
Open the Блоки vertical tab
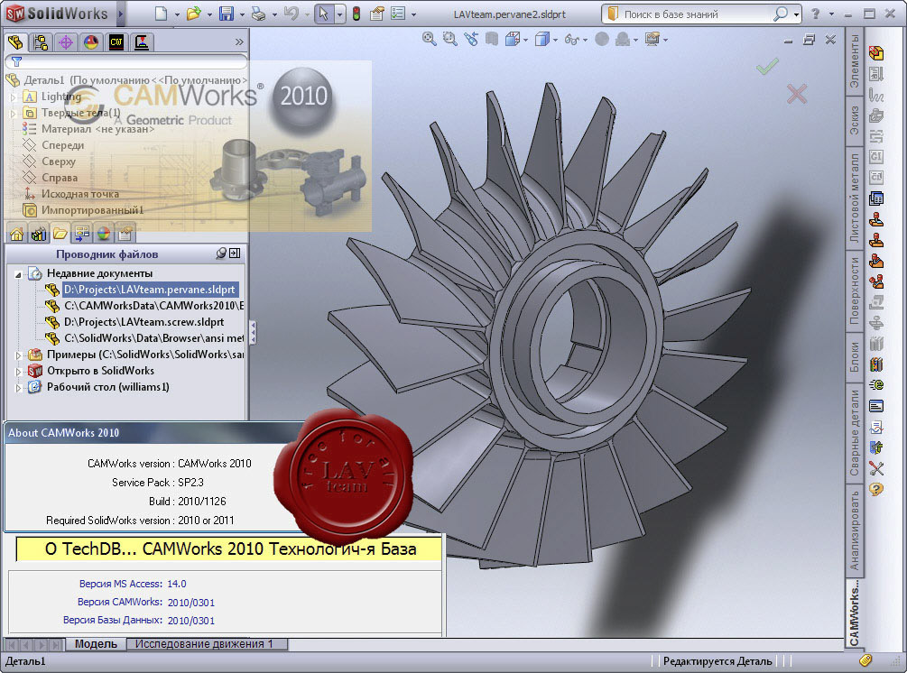[855, 356]
